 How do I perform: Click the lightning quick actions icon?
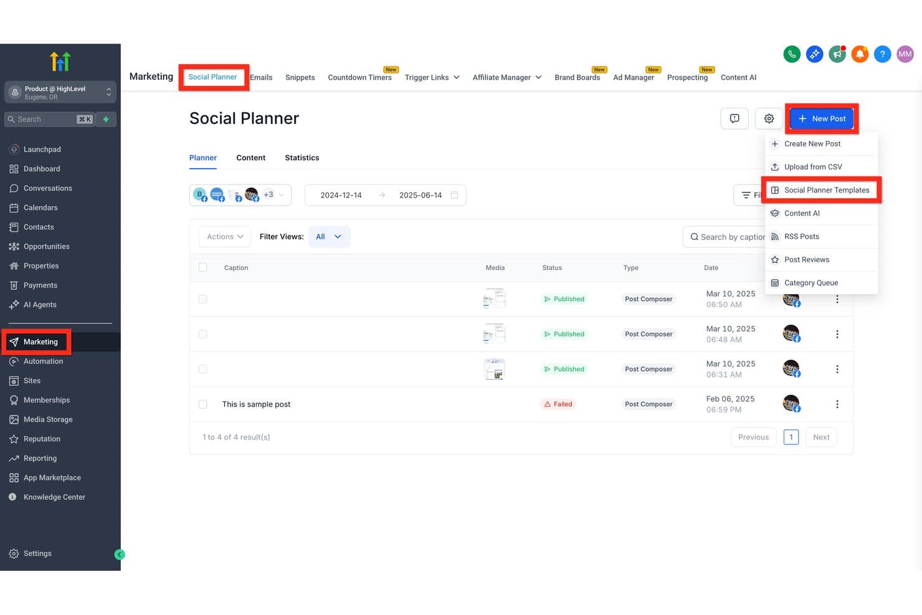pos(106,119)
